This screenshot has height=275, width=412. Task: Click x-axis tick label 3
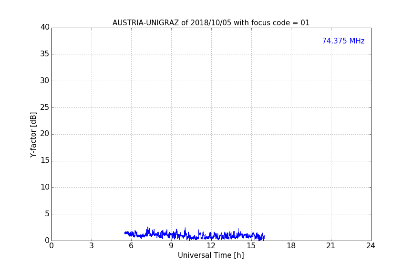click(x=92, y=246)
